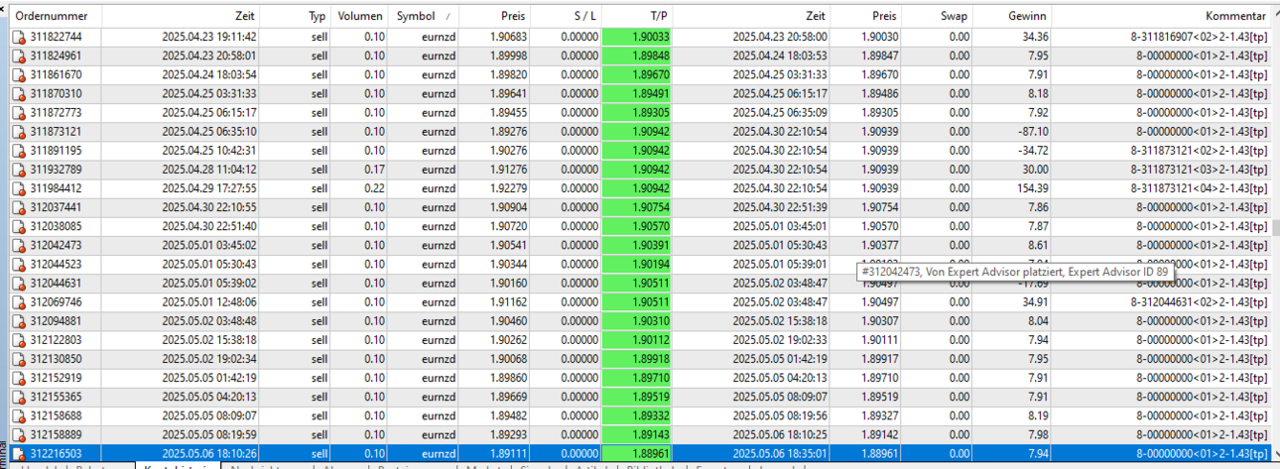Click comment 8-312044631<02>2-1.43[tp]
Image resolution: width=1280 pixels, height=469 pixels.
tap(1199, 302)
